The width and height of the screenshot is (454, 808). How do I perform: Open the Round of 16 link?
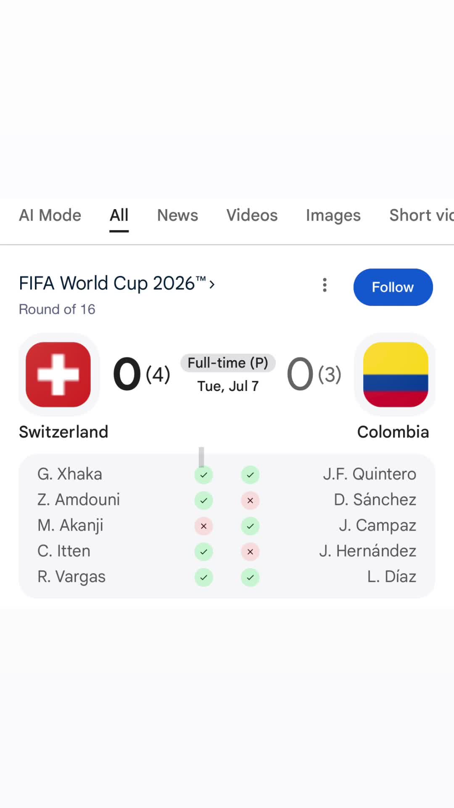57,309
